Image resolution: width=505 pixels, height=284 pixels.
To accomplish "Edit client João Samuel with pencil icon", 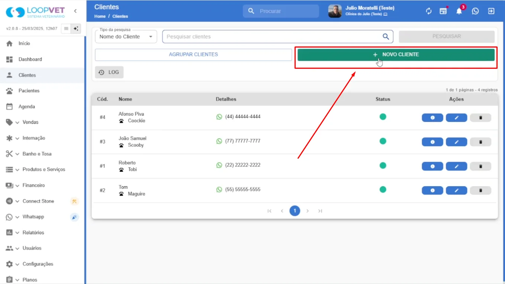I will (x=456, y=142).
